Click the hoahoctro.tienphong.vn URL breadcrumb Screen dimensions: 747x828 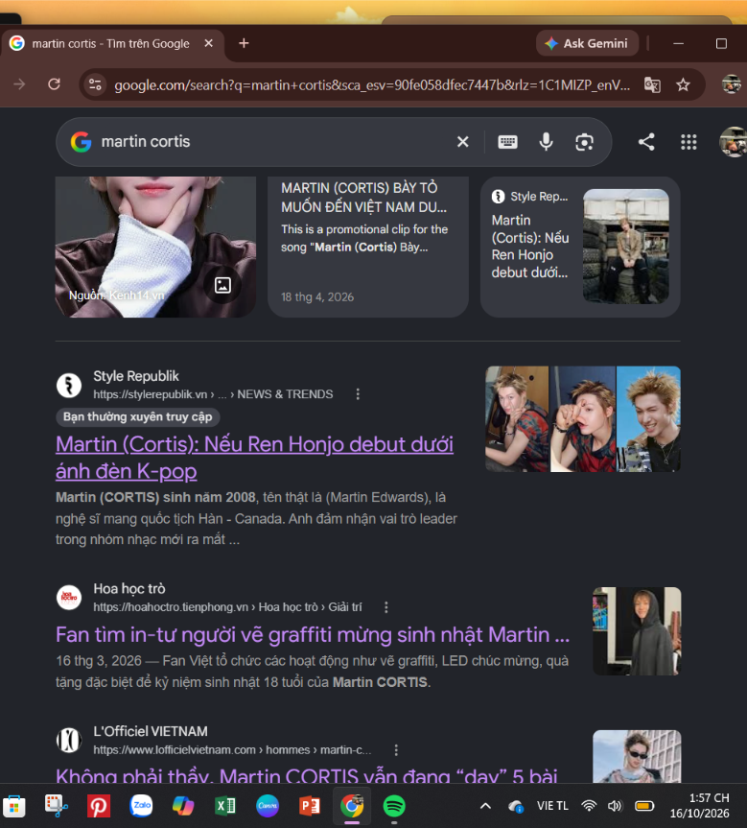227,607
